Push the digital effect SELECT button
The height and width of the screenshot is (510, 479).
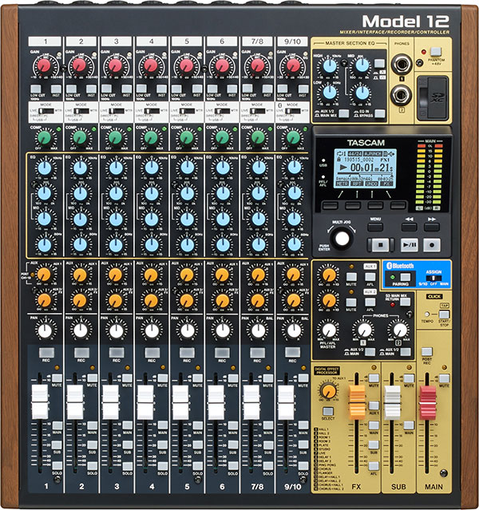pos(328,411)
